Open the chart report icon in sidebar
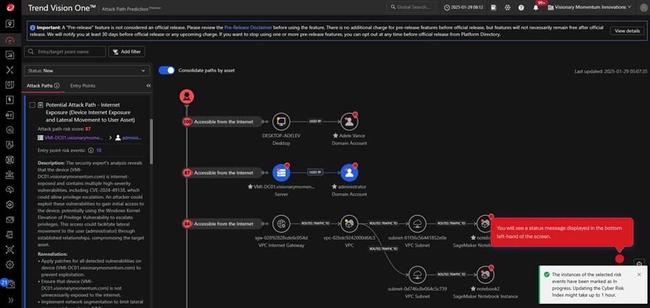This screenshot has width=650, height=308. [10, 55]
